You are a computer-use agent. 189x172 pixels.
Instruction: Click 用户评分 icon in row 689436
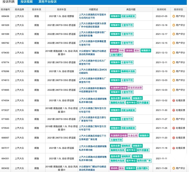174,16
